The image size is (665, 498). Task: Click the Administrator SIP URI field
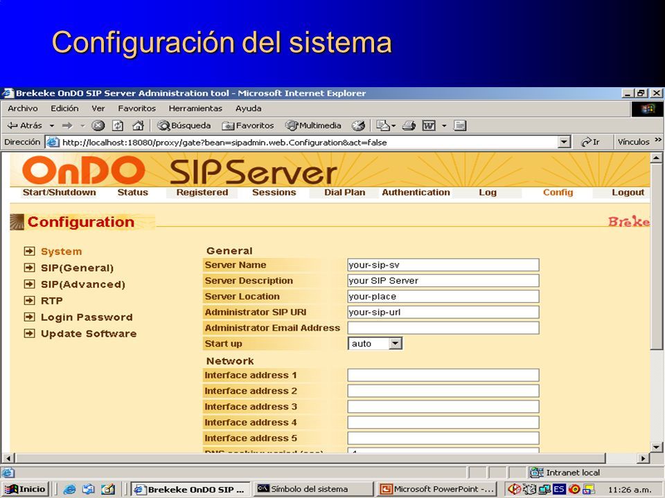coord(443,312)
